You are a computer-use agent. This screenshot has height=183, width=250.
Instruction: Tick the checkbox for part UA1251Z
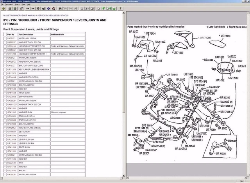(5, 62)
